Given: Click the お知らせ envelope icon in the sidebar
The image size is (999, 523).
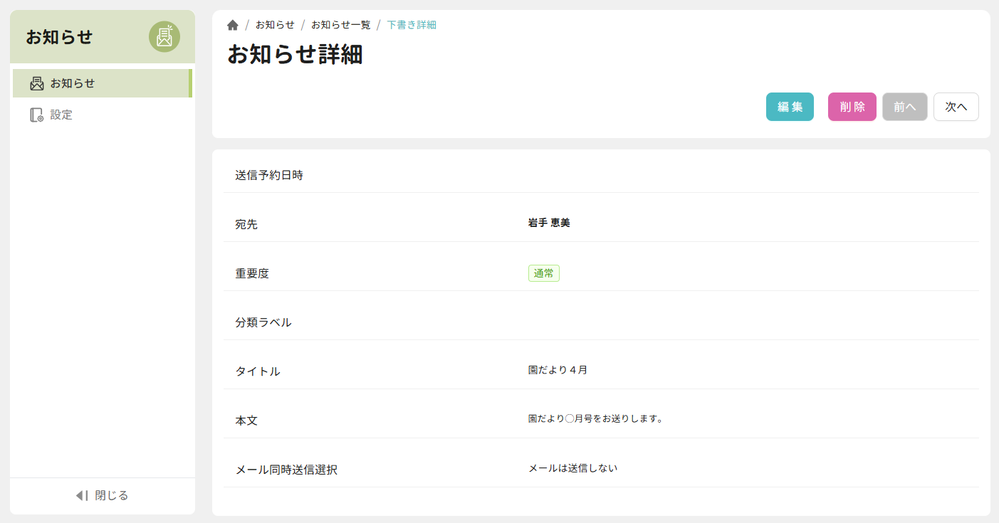Looking at the screenshot, I should tap(37, 83).
